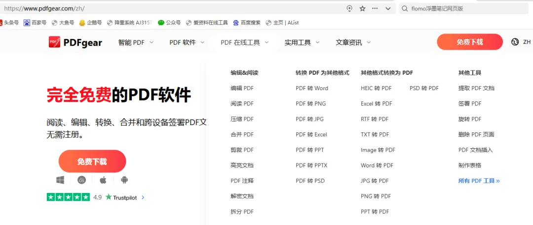Select 提取 PDF 文档
The height and width of the screenshot is (225, 533).
[476, 88]
